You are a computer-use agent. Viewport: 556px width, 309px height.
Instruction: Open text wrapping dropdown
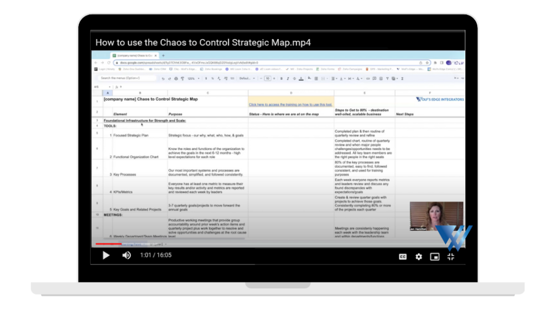click(x=351, y=78)
